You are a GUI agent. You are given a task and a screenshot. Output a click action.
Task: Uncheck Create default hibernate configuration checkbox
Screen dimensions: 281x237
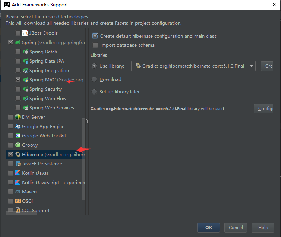[x=95, y=36]
